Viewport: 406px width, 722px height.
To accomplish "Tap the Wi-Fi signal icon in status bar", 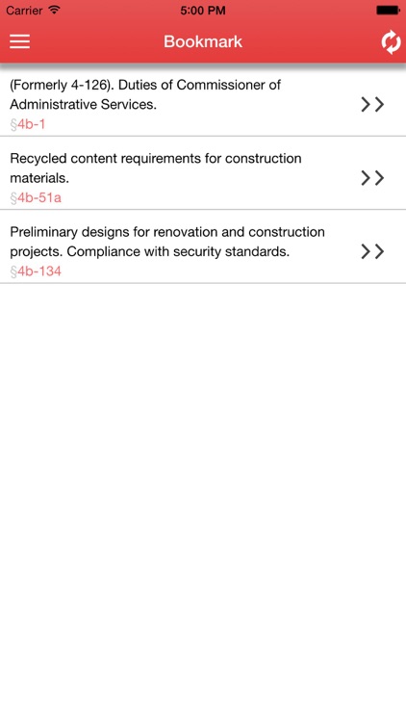I will coord(54,10).
